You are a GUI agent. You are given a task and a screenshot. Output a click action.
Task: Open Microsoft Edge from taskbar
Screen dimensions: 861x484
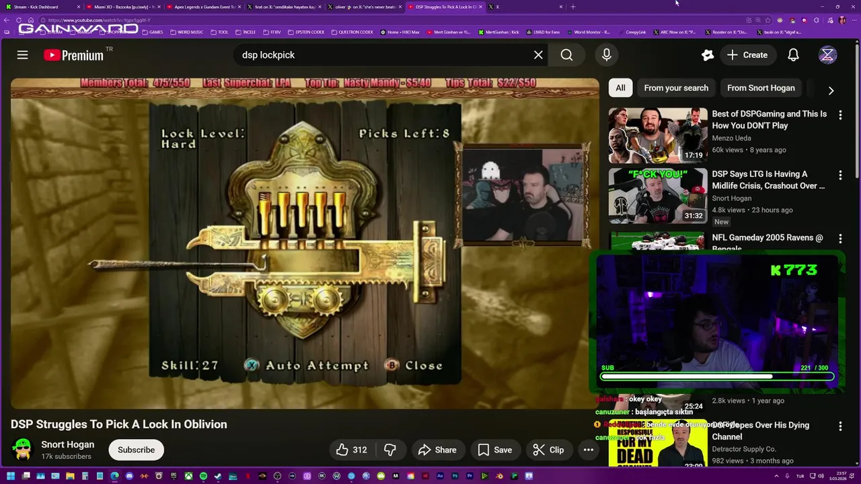pos(114,476)
